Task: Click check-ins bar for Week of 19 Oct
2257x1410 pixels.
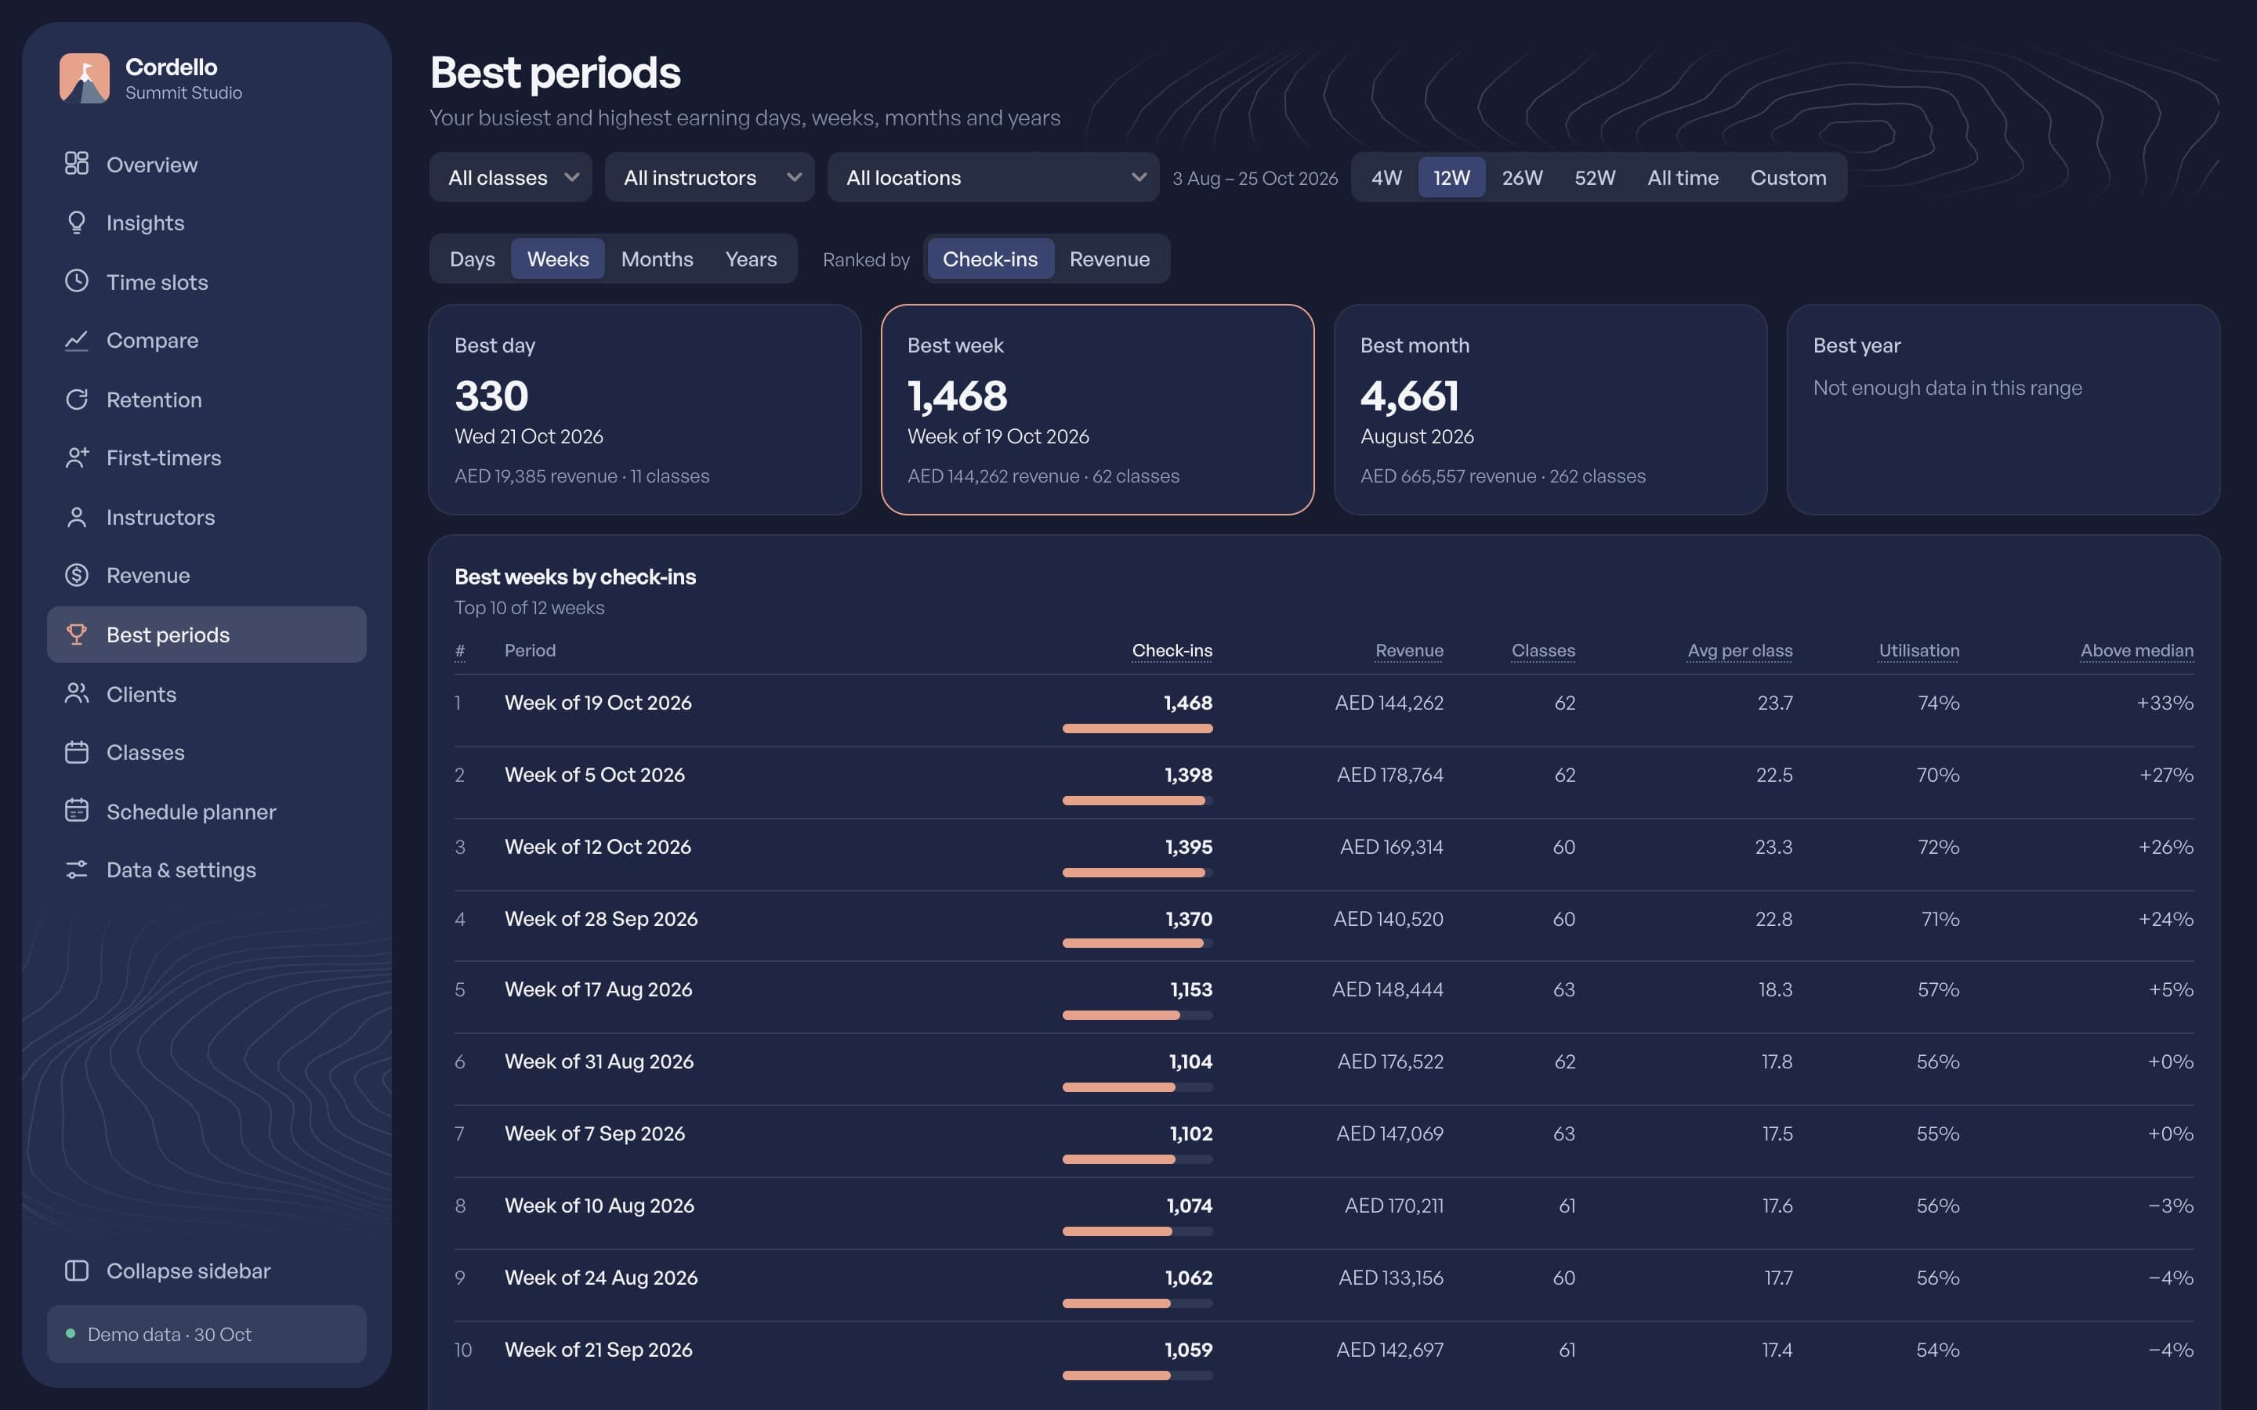Action: point(1137,728)
